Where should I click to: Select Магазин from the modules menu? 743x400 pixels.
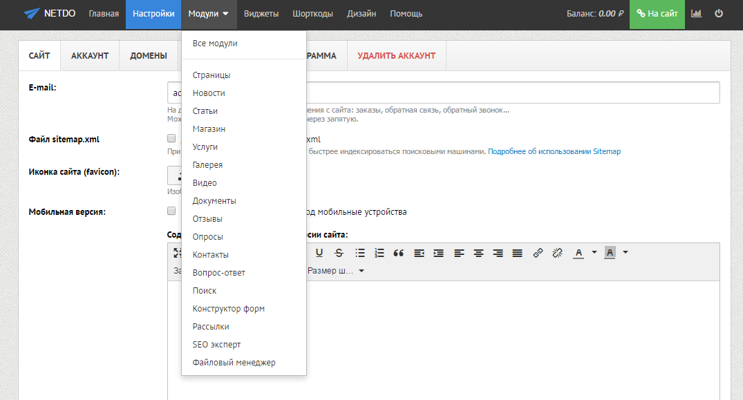click(209, 129)
